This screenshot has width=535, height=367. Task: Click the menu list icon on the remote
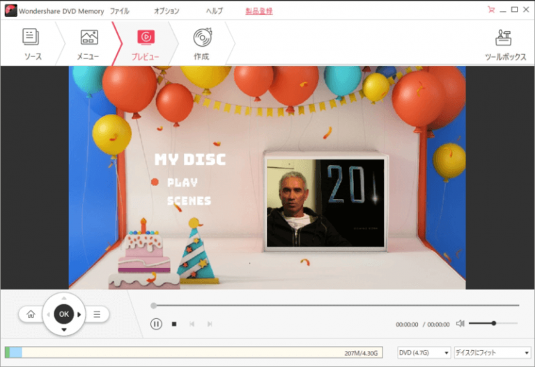click(x=97, y=314)
